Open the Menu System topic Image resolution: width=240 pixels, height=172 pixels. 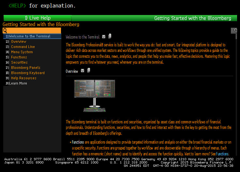point(22,52)
